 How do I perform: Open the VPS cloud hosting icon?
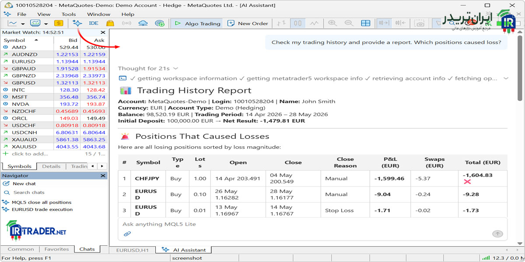tap(143, 23)
